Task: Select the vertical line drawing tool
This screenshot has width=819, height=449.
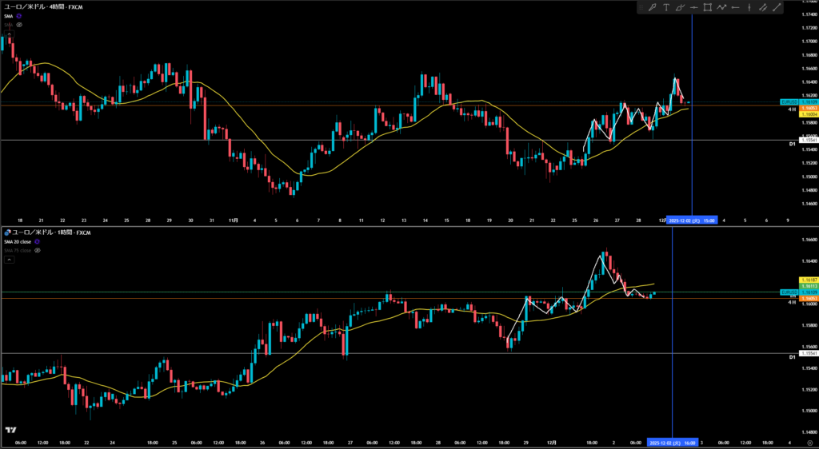Action: tap(749, 8)
